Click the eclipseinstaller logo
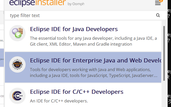Viewport: 171px width, 107px height. [x=38, y=3]
